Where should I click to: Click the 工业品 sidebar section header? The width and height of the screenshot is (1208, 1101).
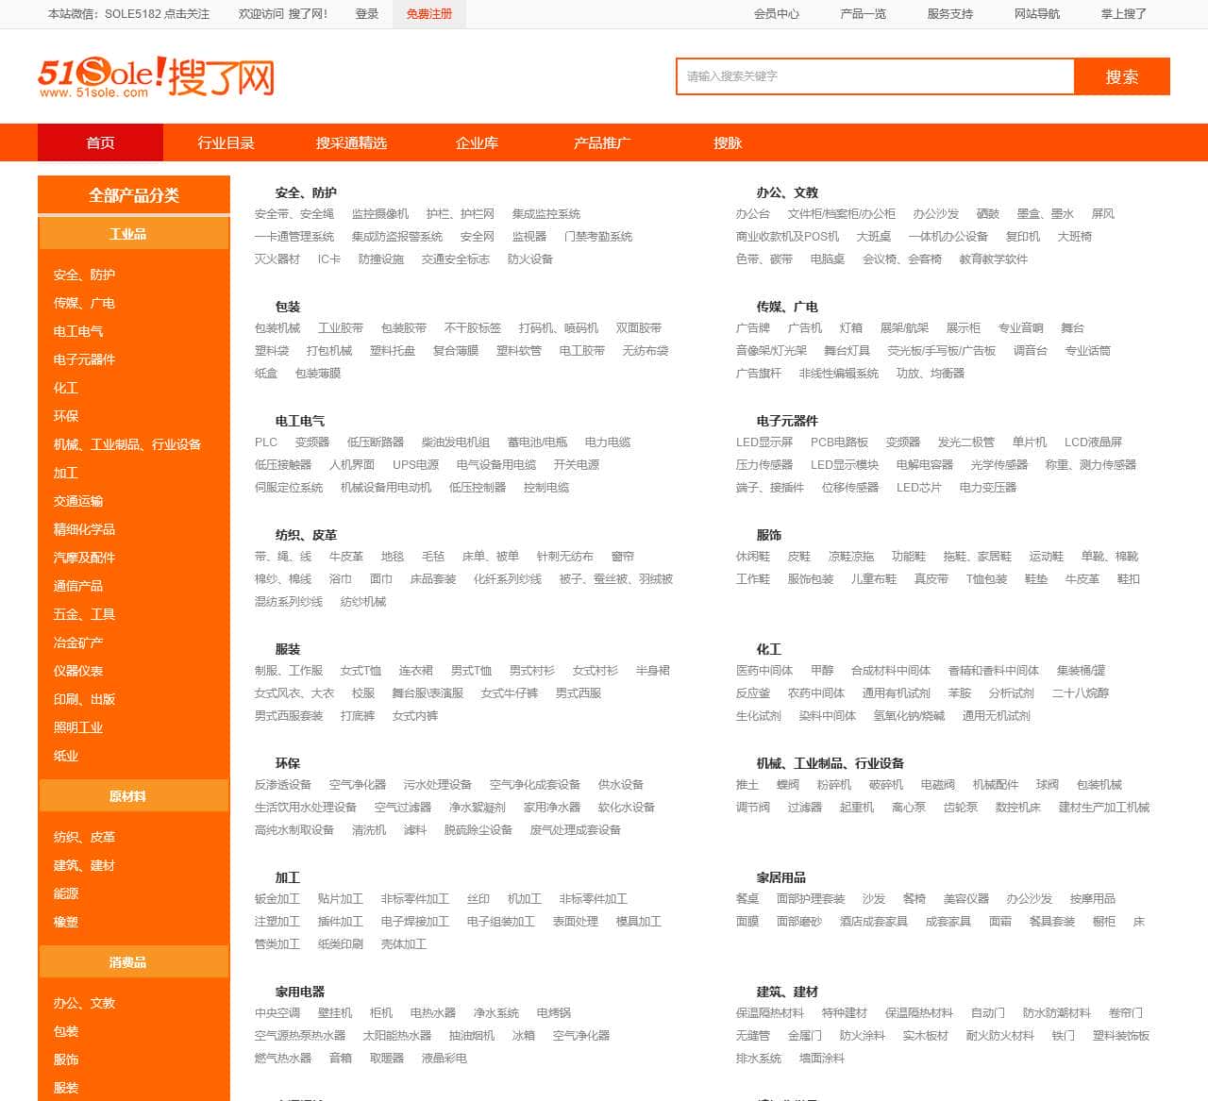click(127, 234)
